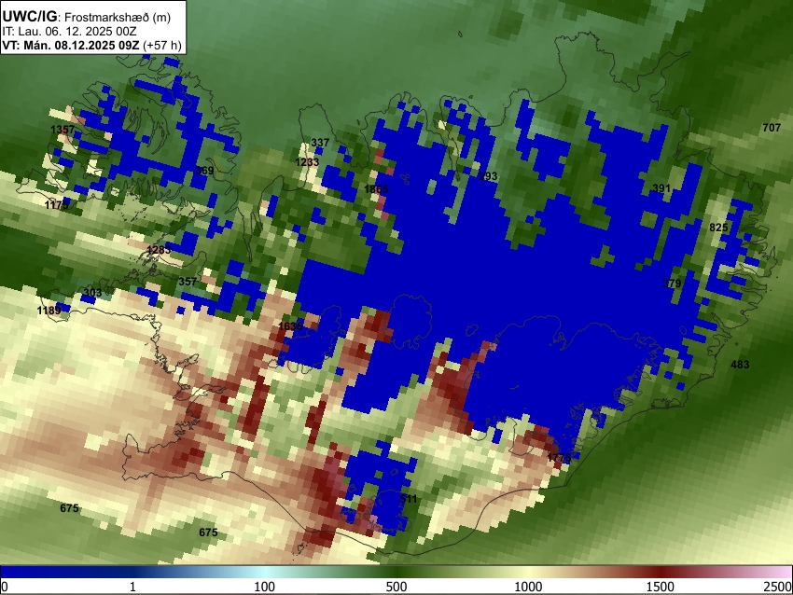793x595 pixels.
Task: Click the color scale tick label 100
Action: click(x=264, y=587)
